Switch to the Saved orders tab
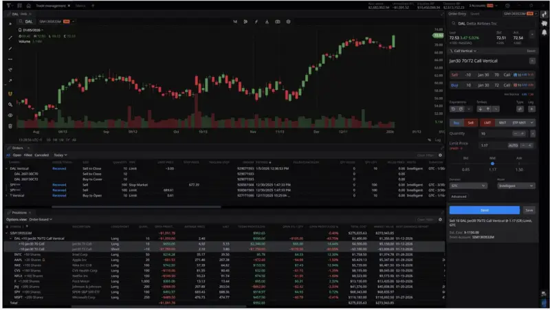The image size is (550, 310). 475,14
